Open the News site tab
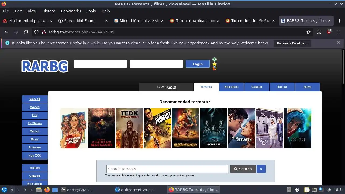The height and width of the screenshot is (194, 345). [307, 87]
